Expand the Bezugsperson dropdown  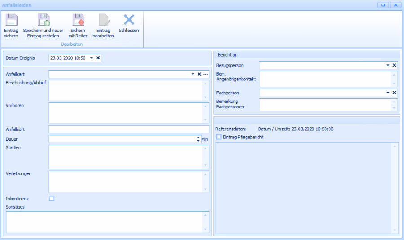pos(388,65)
